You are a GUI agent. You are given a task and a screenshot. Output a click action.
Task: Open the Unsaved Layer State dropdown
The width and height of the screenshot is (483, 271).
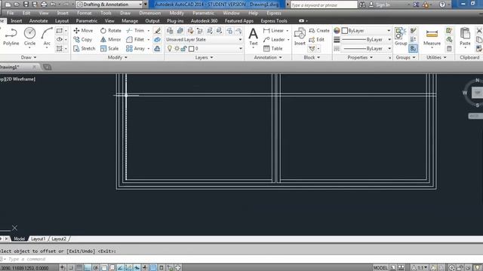pyautogui.click(x=204, y=40)
